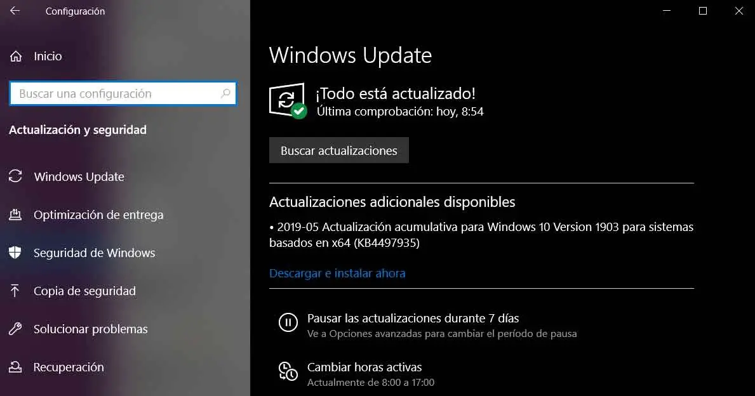
Task: Click the Buscar actualizaciones button
Action: (x=339, y=150)
